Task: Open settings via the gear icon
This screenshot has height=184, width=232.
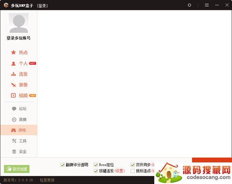Action: point(189,5)
